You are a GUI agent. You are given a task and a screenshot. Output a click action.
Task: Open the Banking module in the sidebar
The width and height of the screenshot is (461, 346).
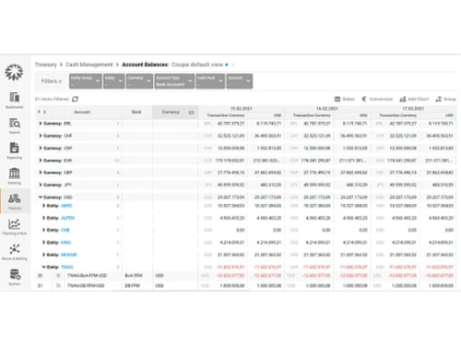[14, 176]
